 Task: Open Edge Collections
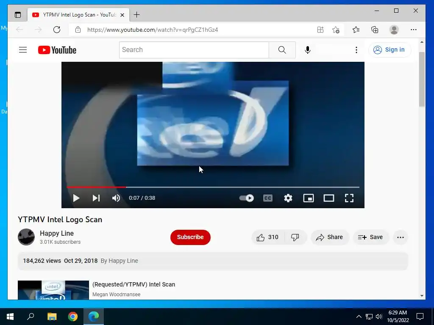375,30
